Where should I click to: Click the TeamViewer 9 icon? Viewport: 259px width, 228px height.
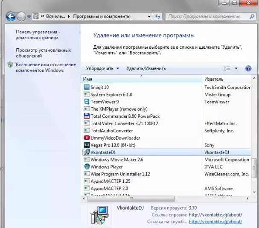point(87,102)
